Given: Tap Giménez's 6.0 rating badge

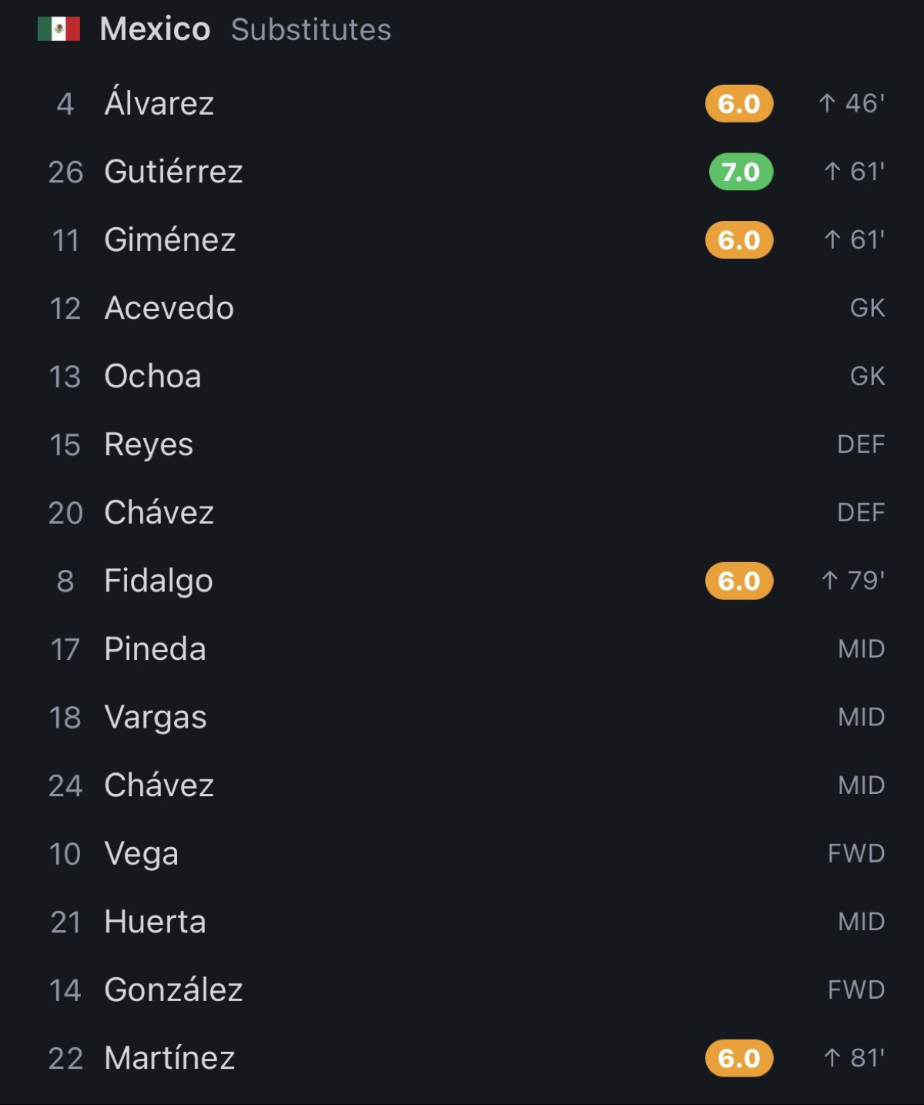Looking at the screenshot, I should click(x=739, y=240).
